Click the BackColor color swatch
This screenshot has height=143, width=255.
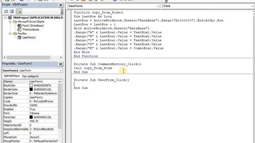click(x=31, y=85)
